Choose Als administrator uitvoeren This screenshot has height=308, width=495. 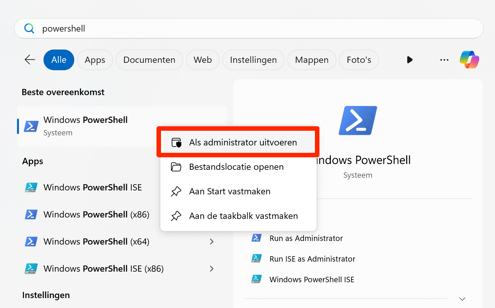[238, 142]
